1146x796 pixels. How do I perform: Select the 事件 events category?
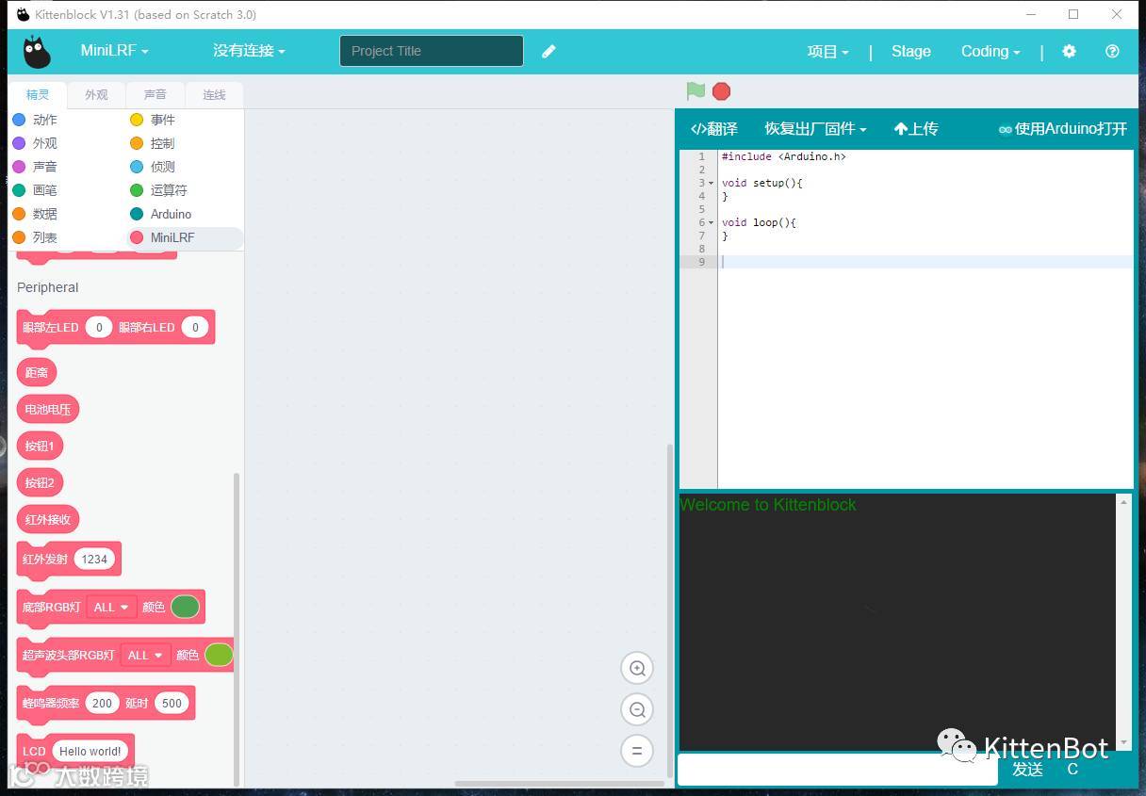[x=153, y=120]
